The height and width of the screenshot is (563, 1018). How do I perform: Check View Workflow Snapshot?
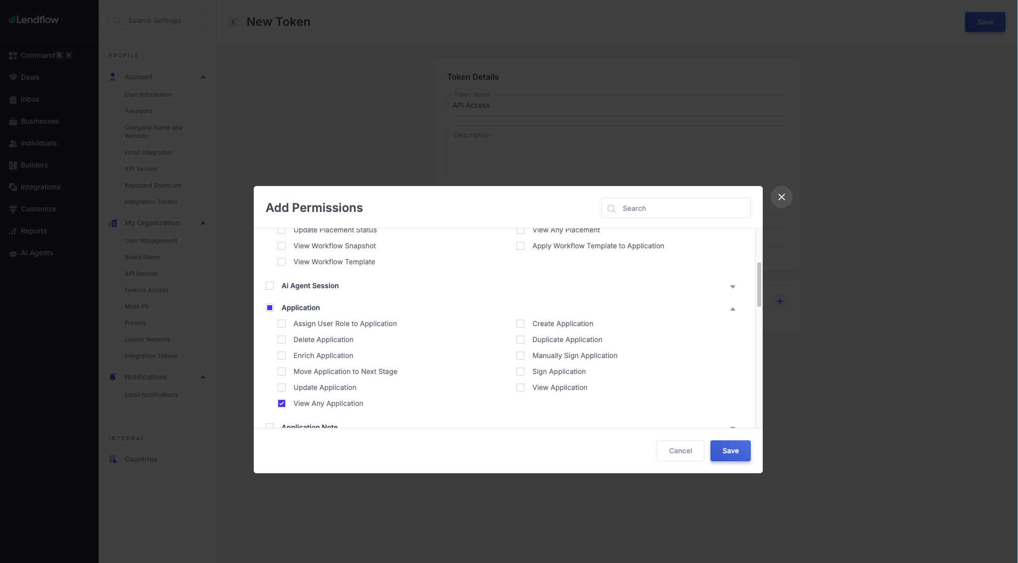(x=282, y=246)
